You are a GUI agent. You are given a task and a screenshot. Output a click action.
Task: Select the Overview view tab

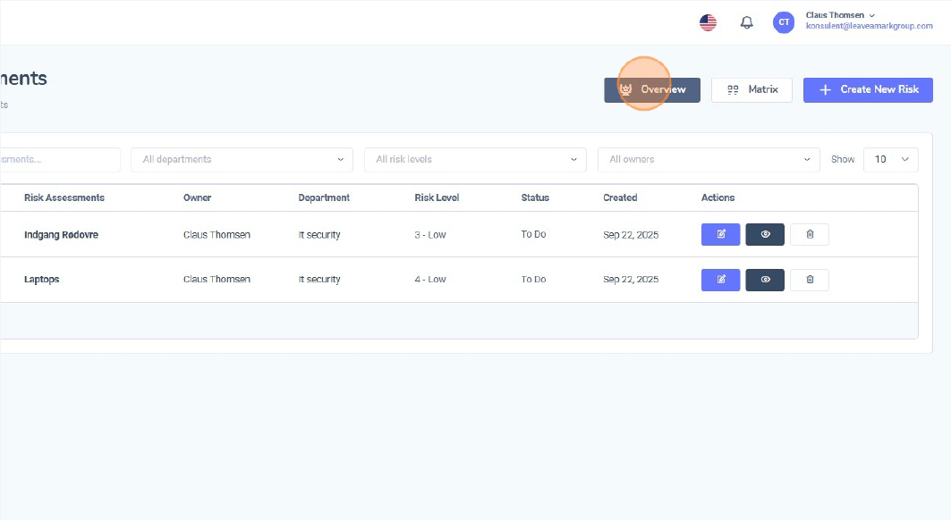click(x=653, y=89)
